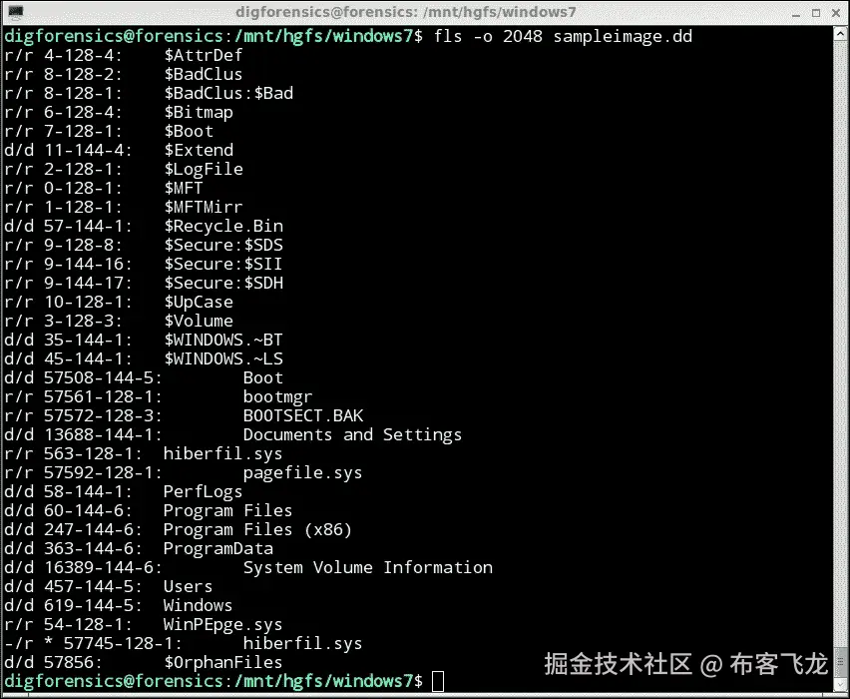Click the $UpCase entry
This screenshot has width=850, height=699.
(199, 303)
